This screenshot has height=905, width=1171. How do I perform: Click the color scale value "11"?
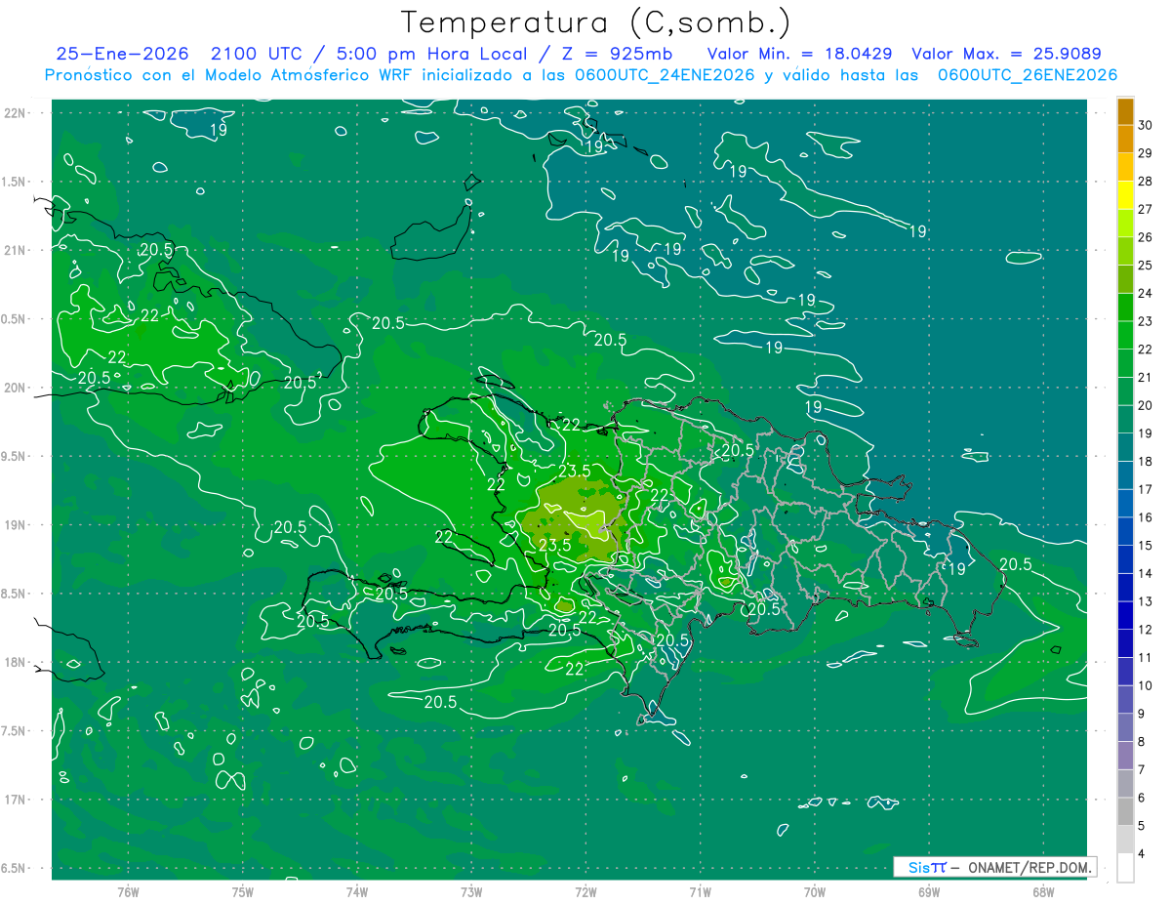click(x=1146, y=657)
